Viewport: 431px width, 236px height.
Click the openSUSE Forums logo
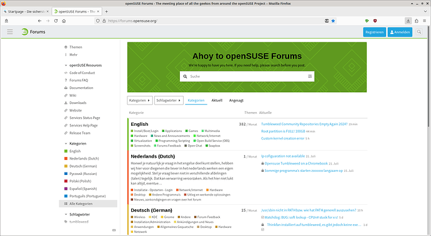33,32
